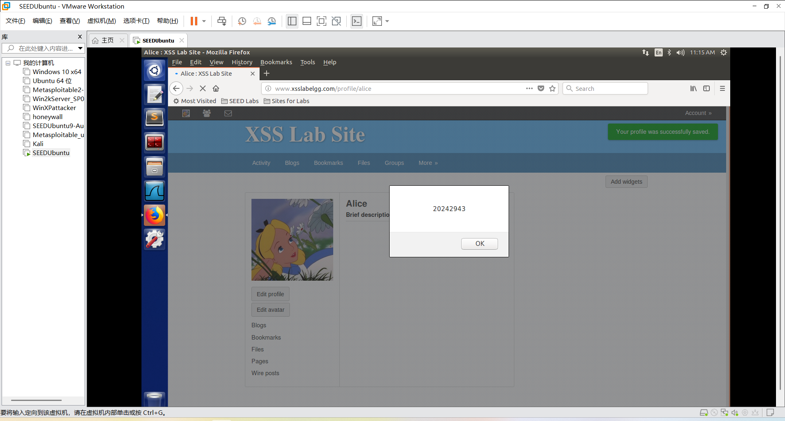Click the En keyboard layout indicator
This screenshot has height=421, width=785.
click(659, 52)
